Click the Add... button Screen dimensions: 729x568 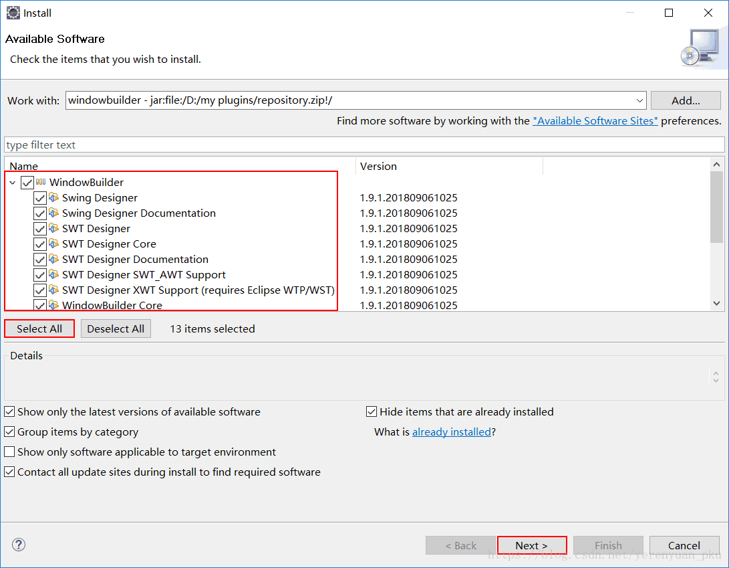coord(686,100)
